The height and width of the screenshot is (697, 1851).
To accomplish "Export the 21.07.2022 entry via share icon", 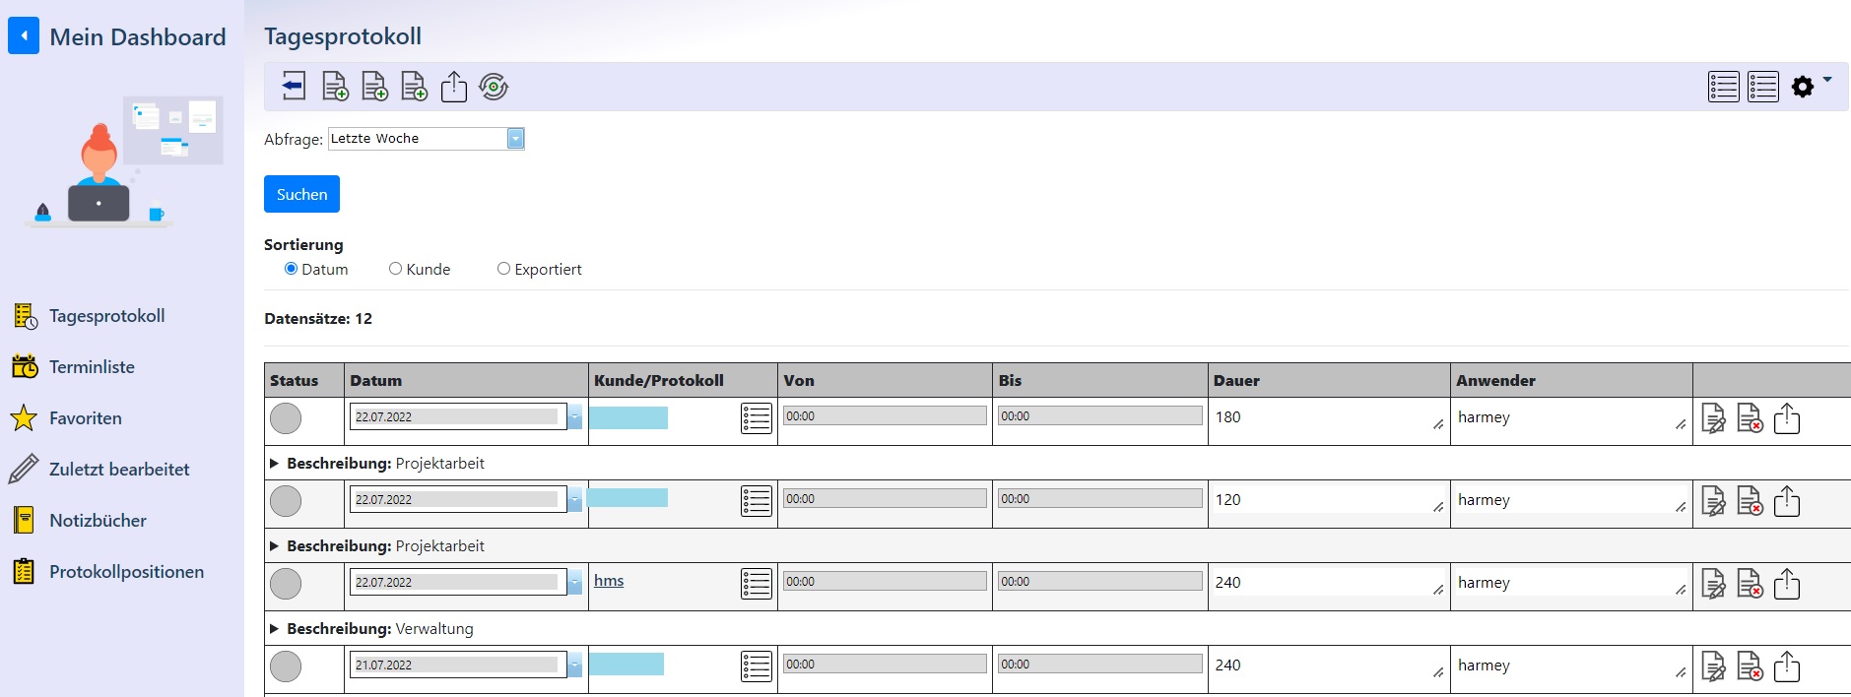I will coord(1786,667).
